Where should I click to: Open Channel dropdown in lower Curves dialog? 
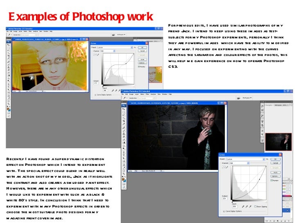click(239, 163)
